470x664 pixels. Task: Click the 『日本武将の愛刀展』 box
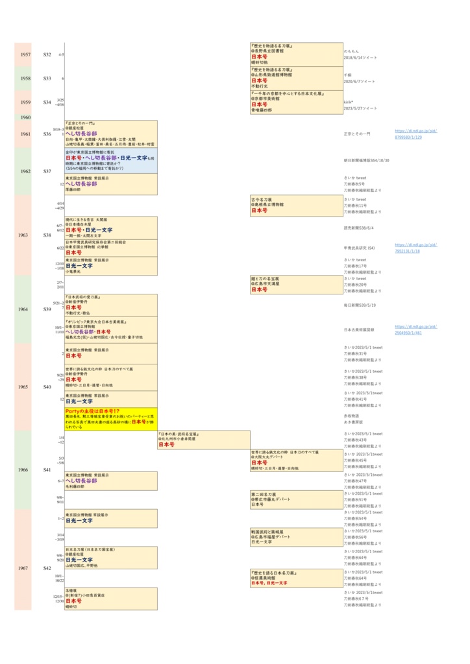[111, 305]
